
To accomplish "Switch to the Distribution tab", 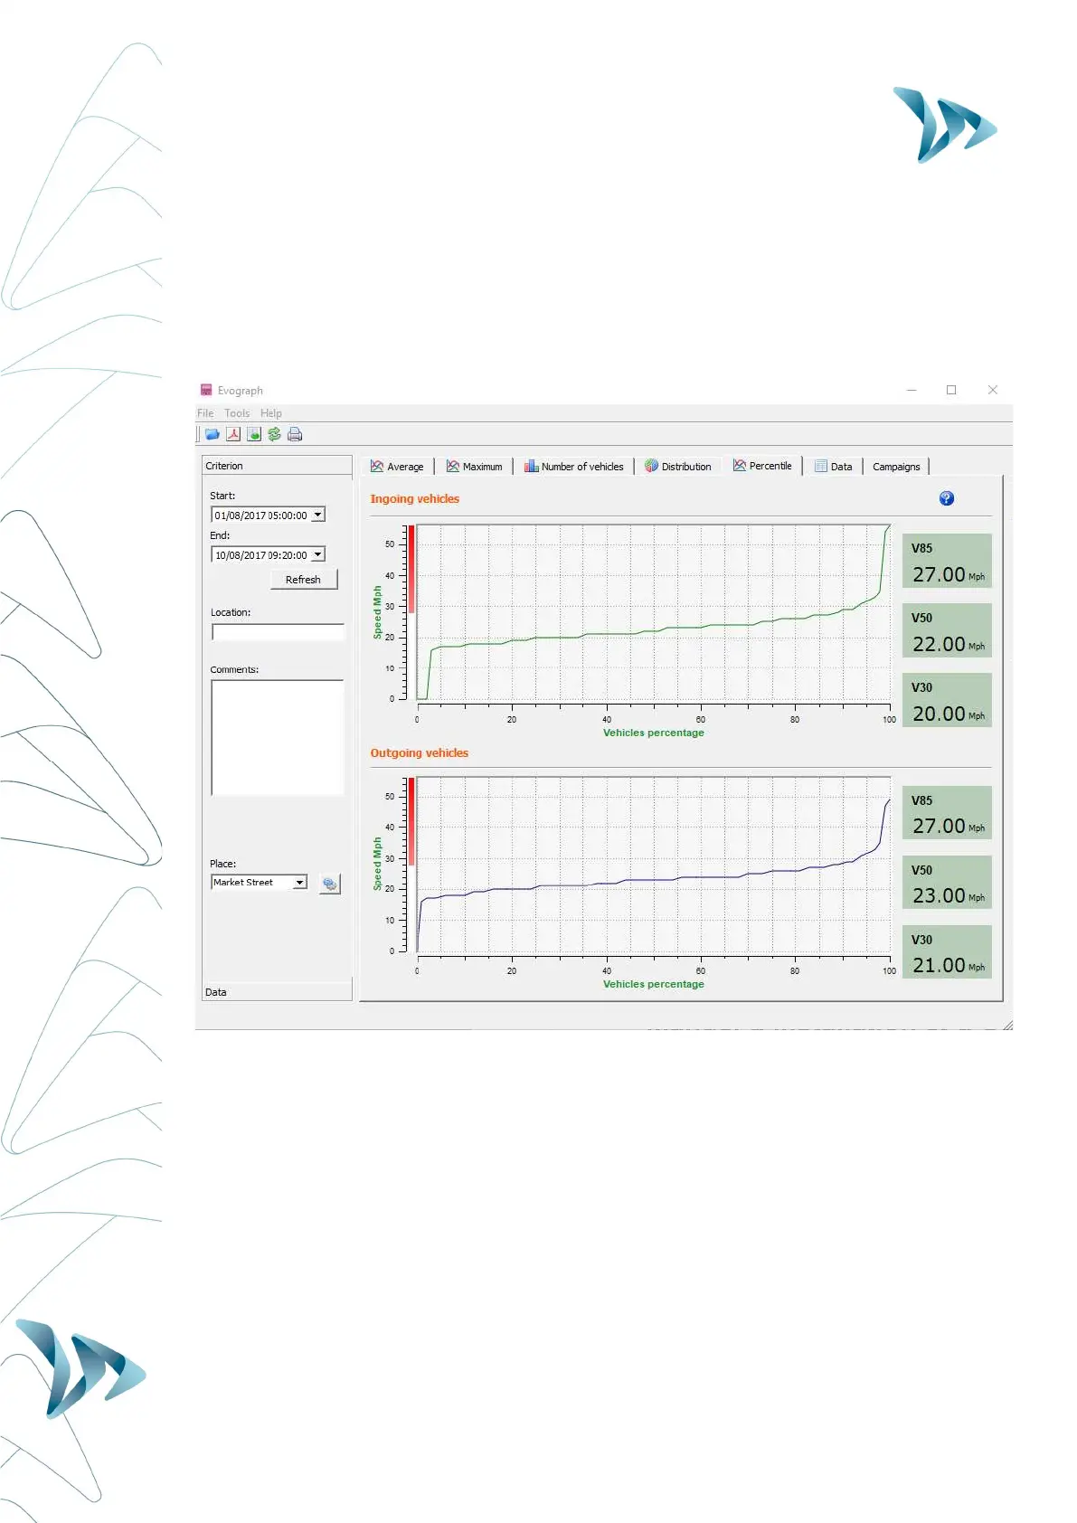I will 678,467.
